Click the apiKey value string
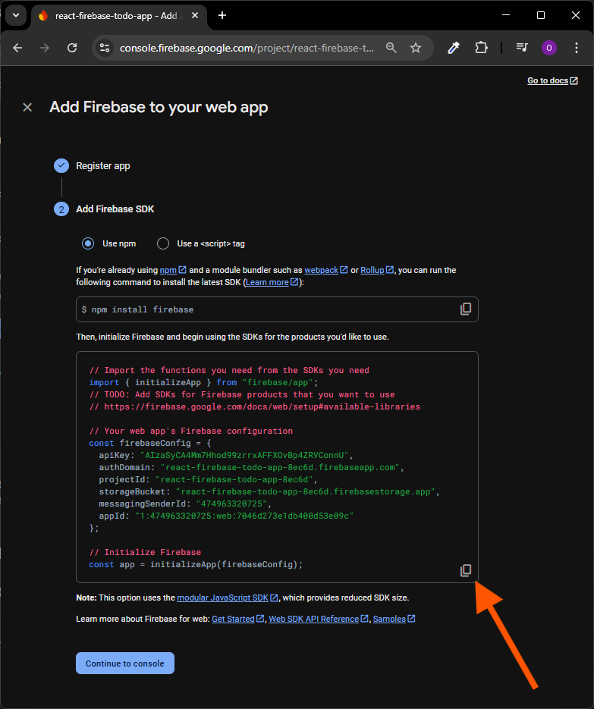Image resolution: width=594 pixels, height=709 pixels. point(244,455)
